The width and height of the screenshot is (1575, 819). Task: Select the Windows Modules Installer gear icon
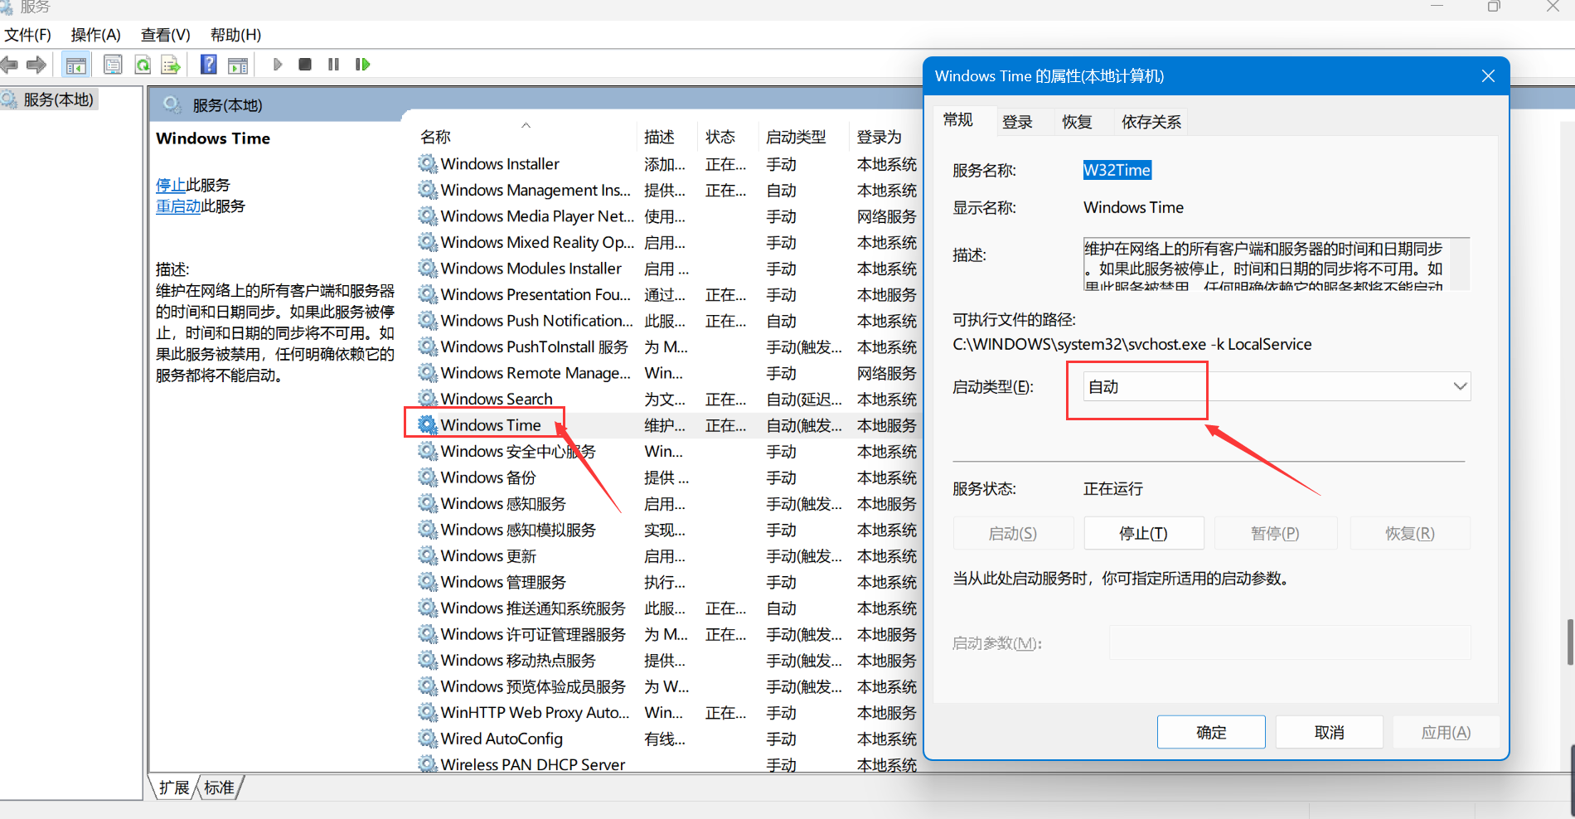click(428, 269)
